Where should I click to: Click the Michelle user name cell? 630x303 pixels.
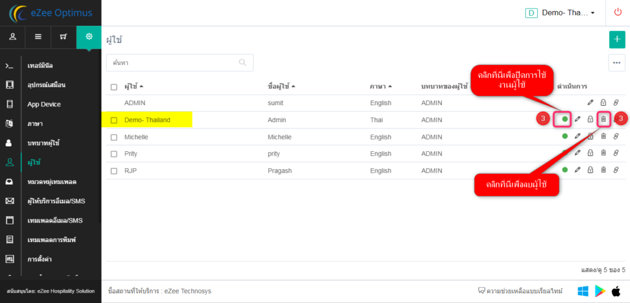136,137
